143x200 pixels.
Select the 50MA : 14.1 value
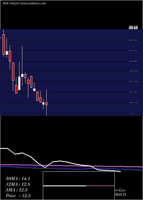tap(18, 179)
